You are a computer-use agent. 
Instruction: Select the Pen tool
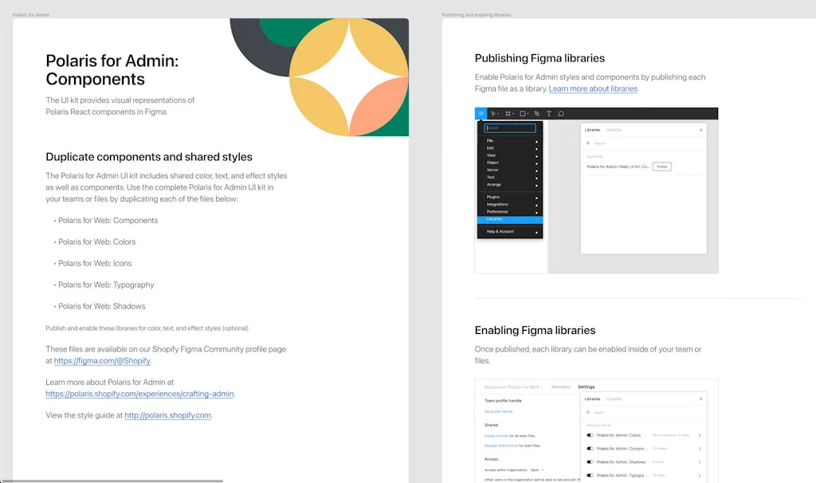(x=536, y=113)
